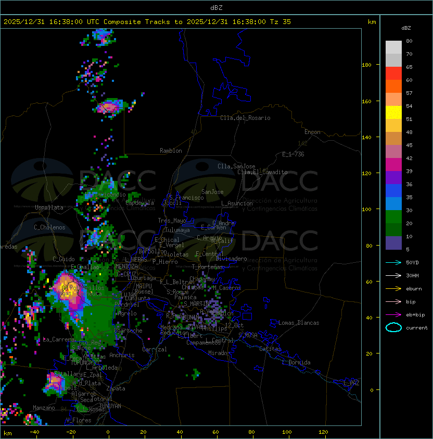Click the 'Lomas_Blancas' place label
This screenshot has width=433, height=439.
click(299, 323)
